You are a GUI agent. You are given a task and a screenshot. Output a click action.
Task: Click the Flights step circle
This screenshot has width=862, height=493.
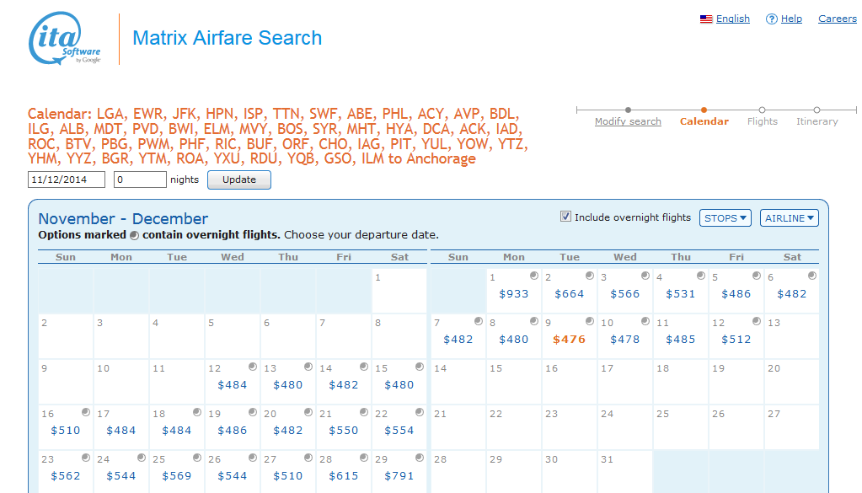coord(762,110)
